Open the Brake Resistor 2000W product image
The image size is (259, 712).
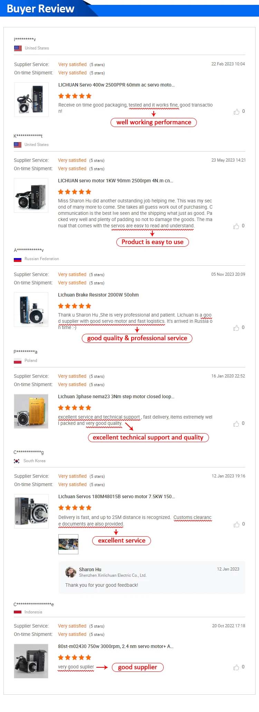pos(31,310)
